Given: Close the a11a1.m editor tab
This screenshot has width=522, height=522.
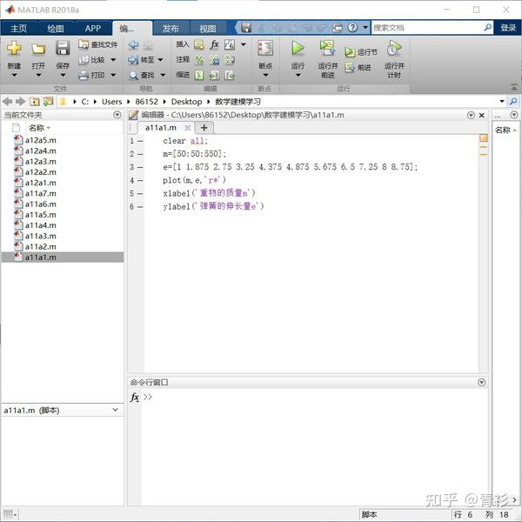Looking at the screenshot, I should click(x=188, y=128).
